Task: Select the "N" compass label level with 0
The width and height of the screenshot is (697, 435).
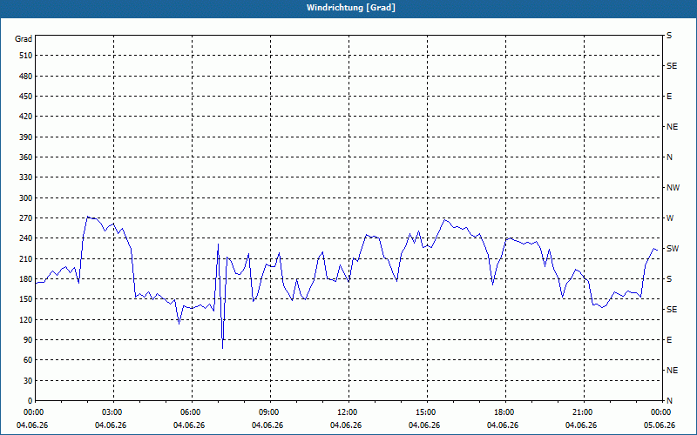Action: click(670, 400)
